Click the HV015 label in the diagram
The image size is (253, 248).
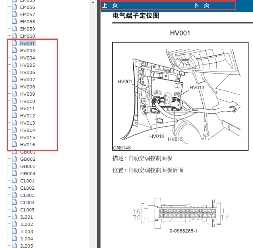[x=175, y=139]
